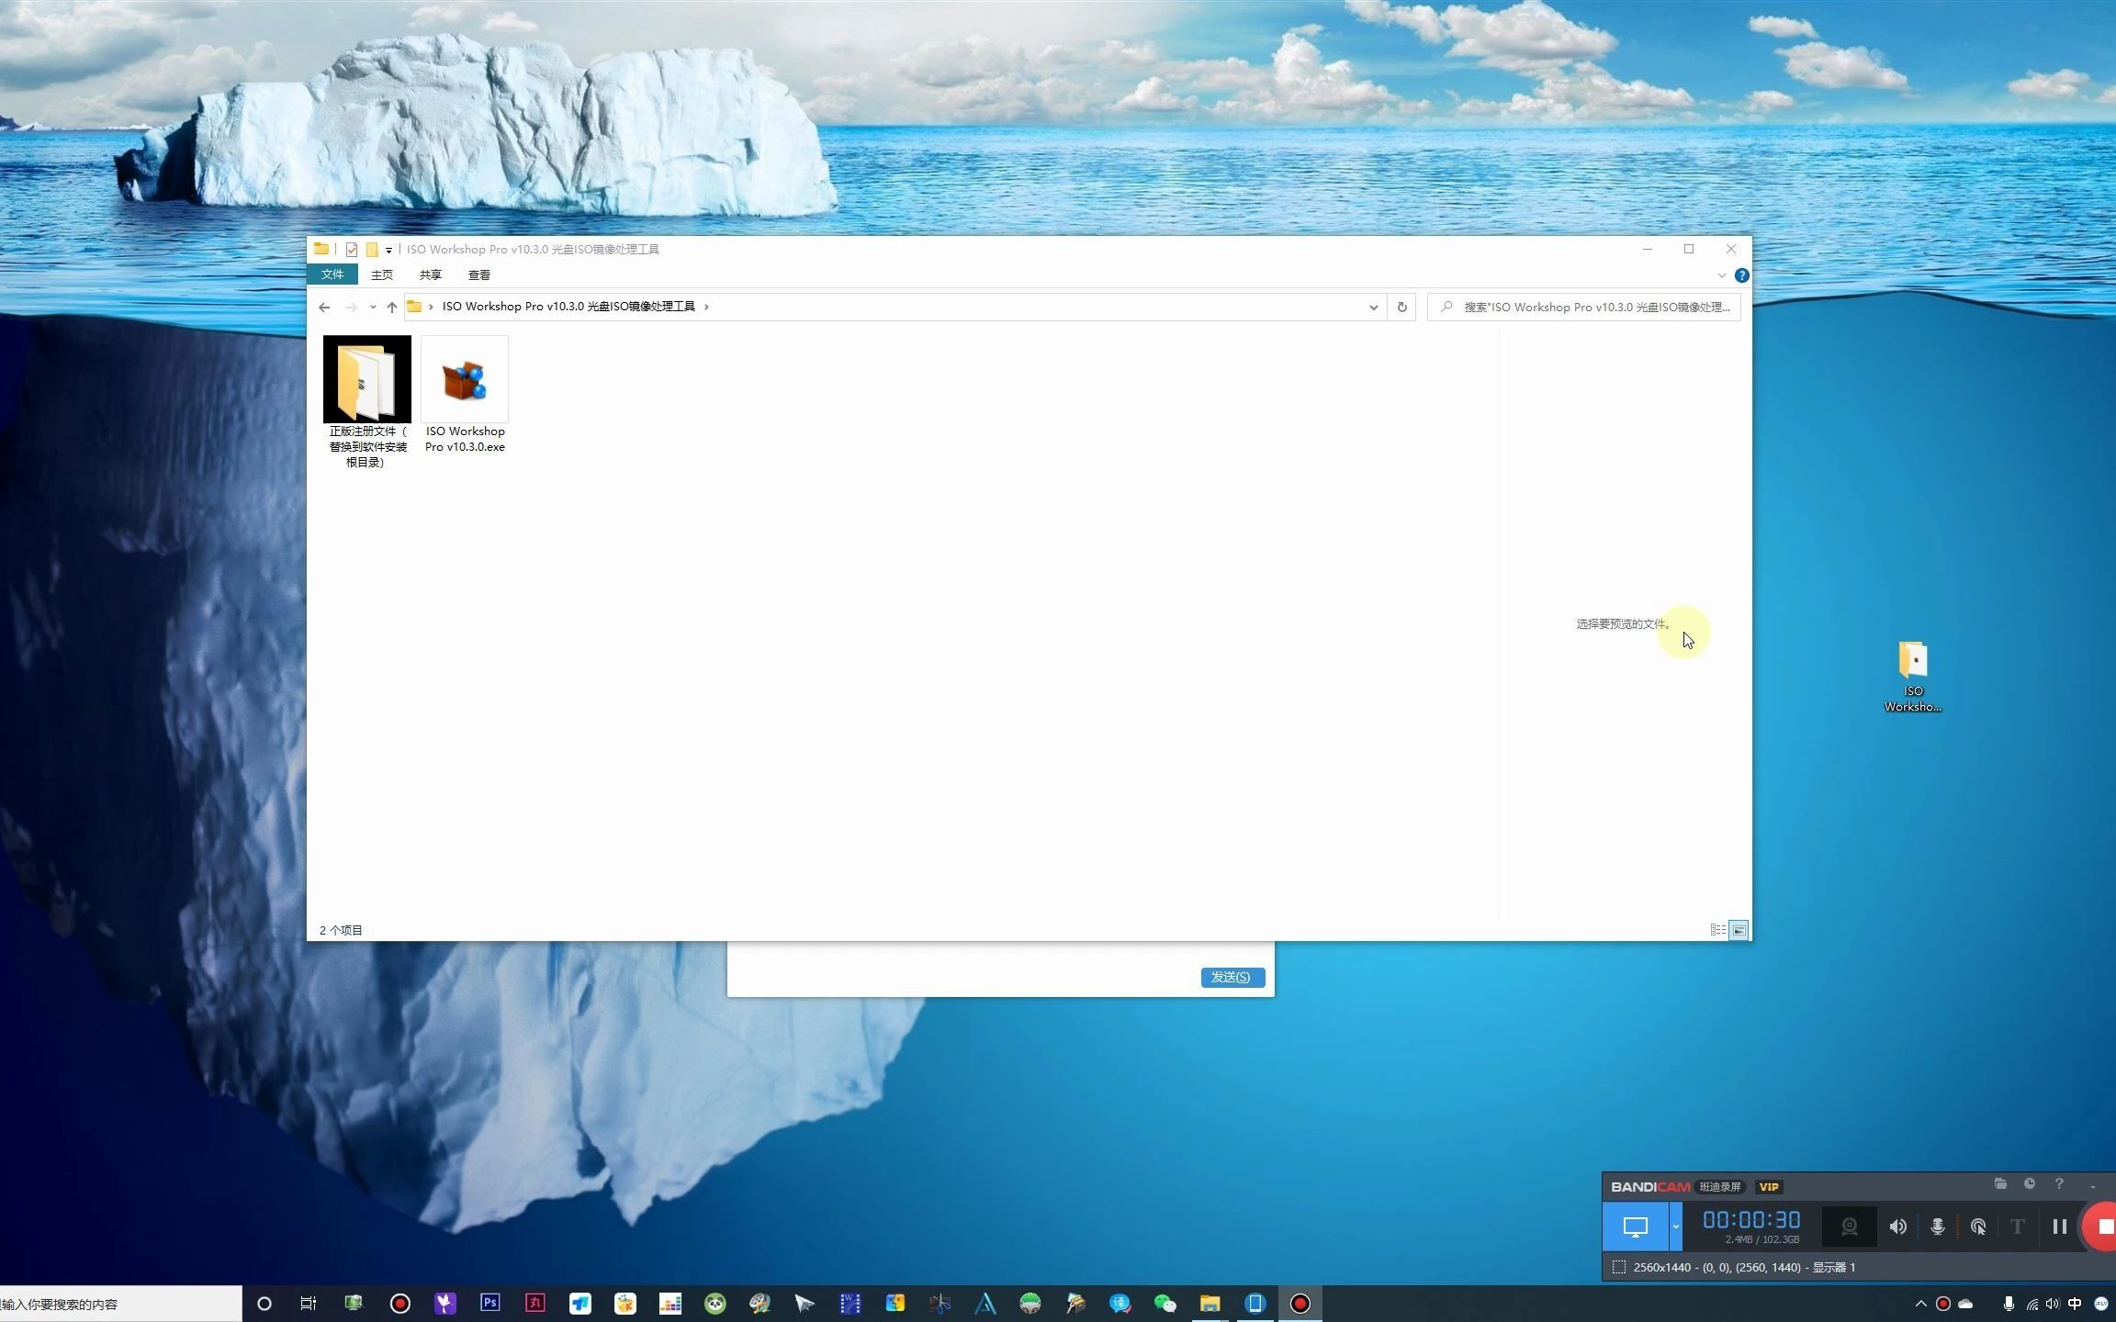2116x1322 pixels.
Task: Expand Bandicam screen mode dropdown arrow
Action: click(1675, 1227)
